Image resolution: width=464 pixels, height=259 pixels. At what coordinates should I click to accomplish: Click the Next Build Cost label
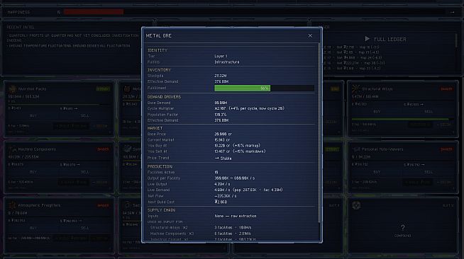[160, 202]
